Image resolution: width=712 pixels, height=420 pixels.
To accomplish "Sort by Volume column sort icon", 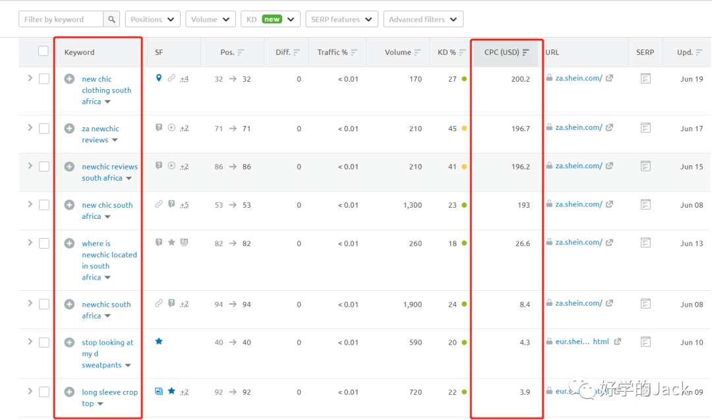I will click(417, 52).
